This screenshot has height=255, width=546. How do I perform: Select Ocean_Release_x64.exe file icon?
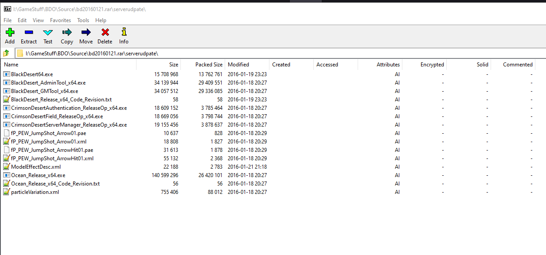6,175
